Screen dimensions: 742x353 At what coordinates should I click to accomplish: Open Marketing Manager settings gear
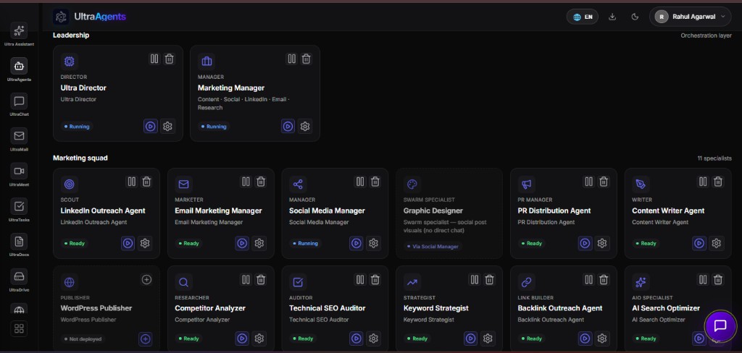[305, 126]
